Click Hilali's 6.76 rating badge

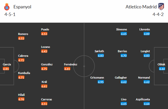tap(21, 99)
